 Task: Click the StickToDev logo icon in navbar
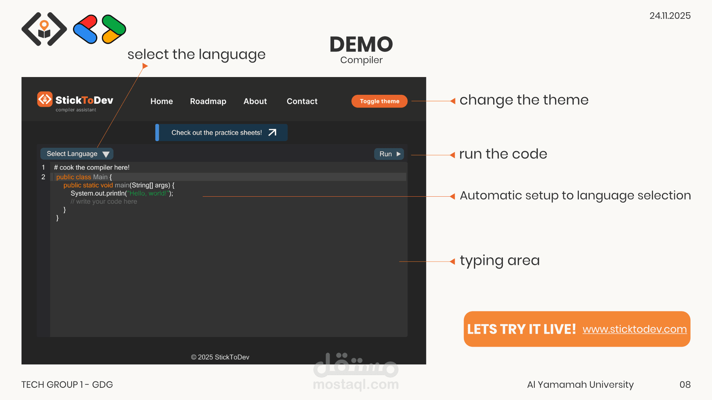(x=45, y=99)
